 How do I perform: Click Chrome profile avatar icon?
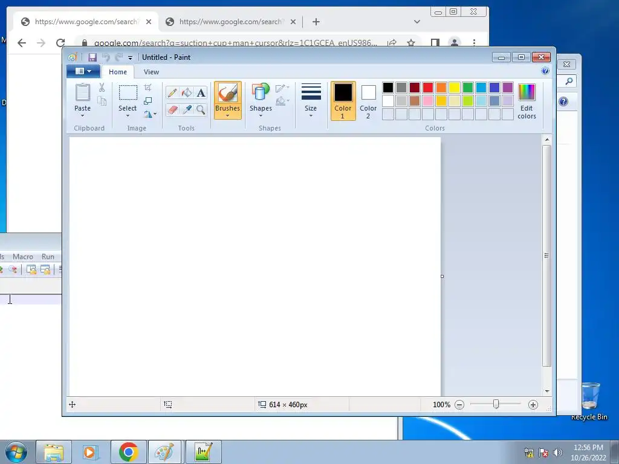pos(455,43)
